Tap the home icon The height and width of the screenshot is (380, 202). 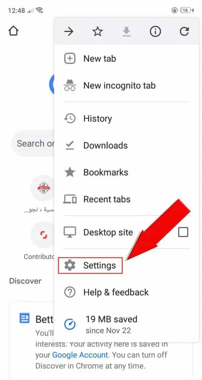pyautogui.click(x=13, y=31)
